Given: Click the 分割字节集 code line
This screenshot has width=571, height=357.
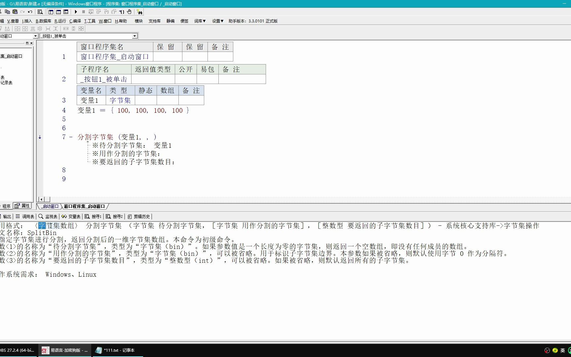Looking at the screenshot, I should [x=117, y=137].
